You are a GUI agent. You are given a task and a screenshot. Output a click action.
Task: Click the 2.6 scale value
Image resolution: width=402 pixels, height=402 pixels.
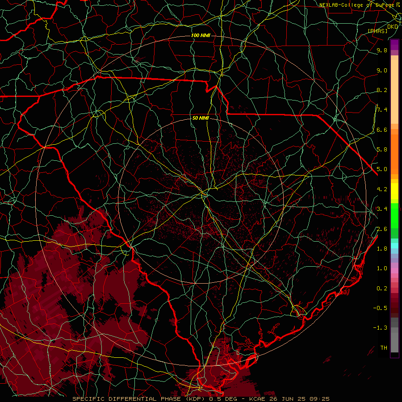coord(382,229)
